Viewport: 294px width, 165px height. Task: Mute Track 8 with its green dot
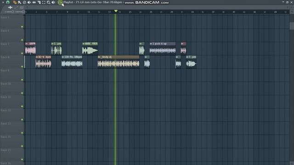[22, 66]
